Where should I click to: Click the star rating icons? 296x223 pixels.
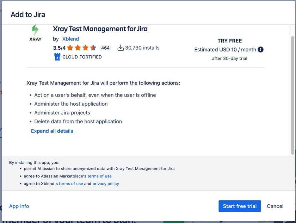click(x=82, y=48)
